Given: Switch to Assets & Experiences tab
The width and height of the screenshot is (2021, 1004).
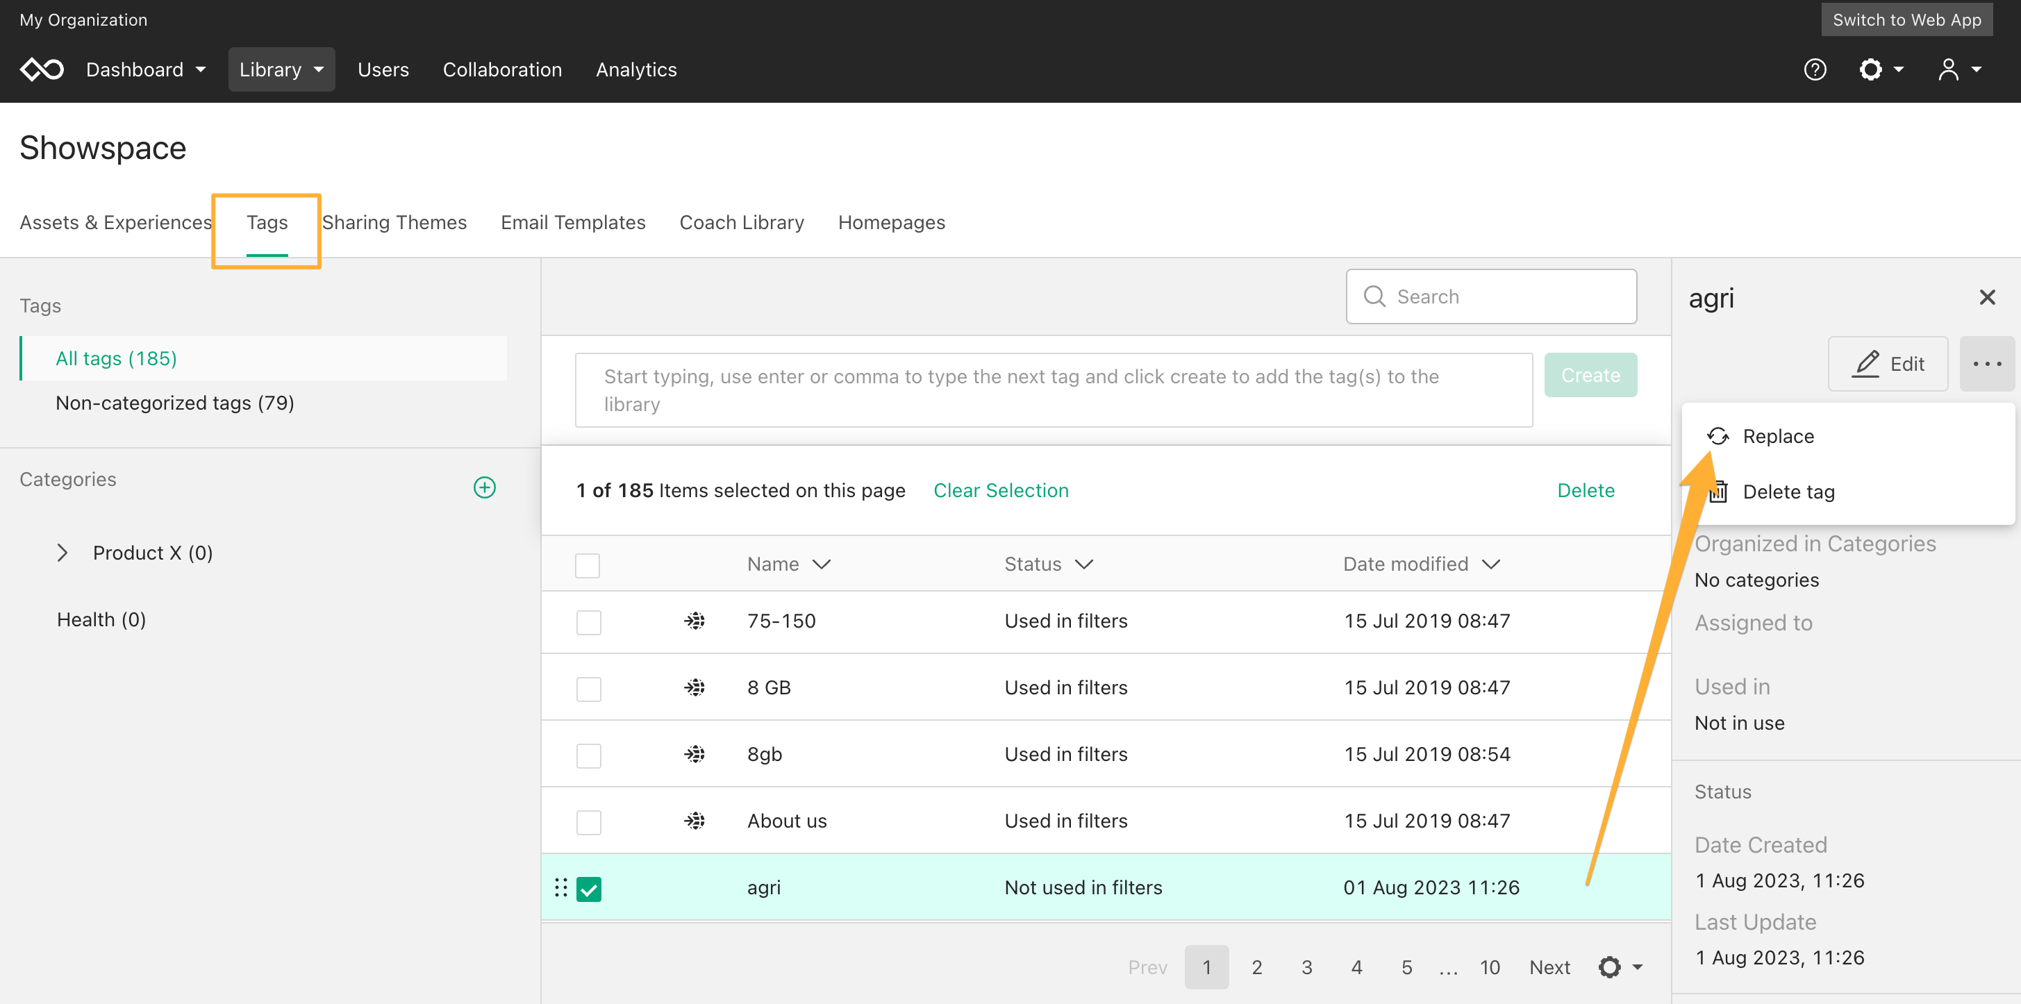Looking at the screenshot, I should [115, 223].
